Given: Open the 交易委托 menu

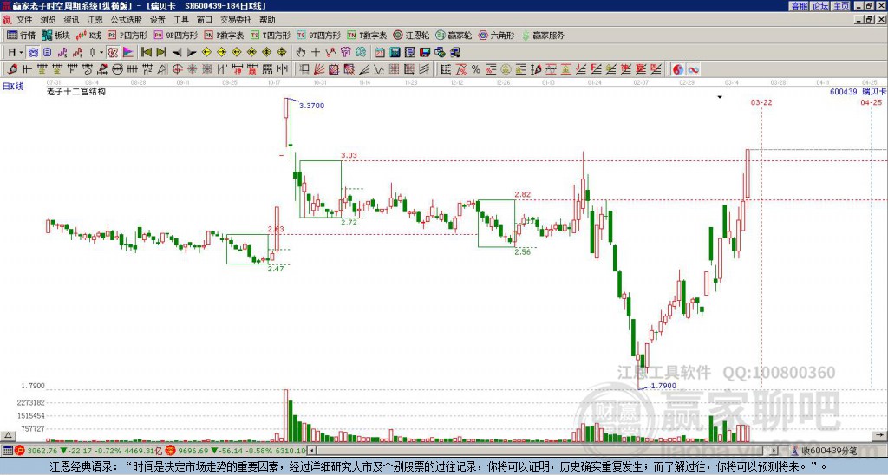Looking at the screenshot, I should 236,20.
